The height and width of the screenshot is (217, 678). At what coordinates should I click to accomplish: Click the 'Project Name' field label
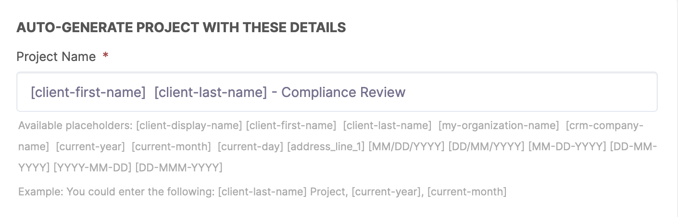pos(56,57)
